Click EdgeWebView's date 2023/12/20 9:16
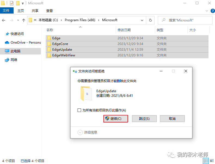This screenshot has height=164, width=215. click(130, 55)
